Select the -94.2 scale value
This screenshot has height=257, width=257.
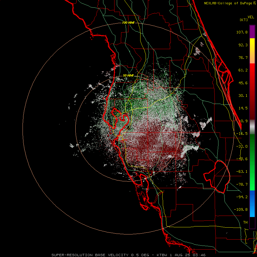coord(242,197)
